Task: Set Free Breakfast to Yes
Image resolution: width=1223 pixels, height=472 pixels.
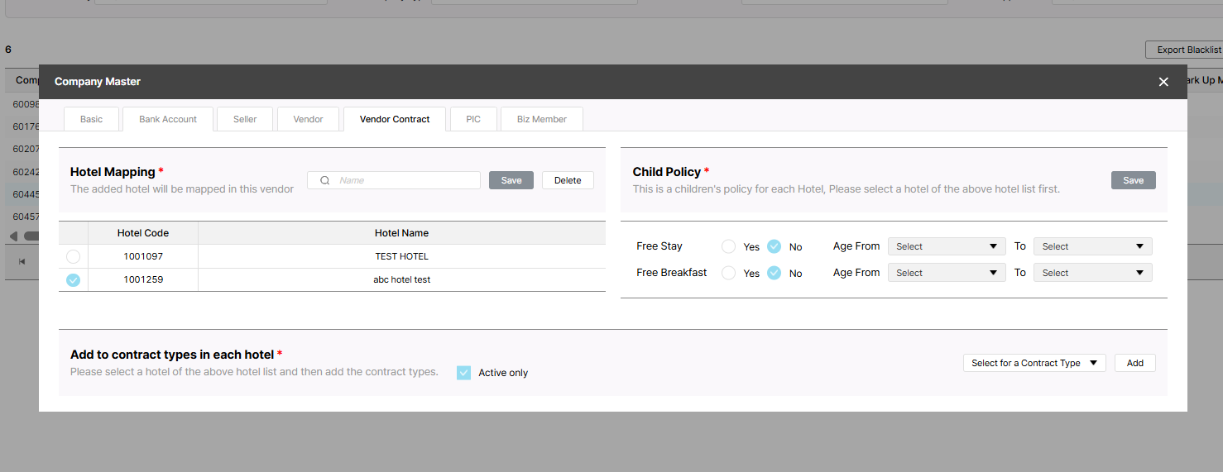Action: tap(728, 273)
